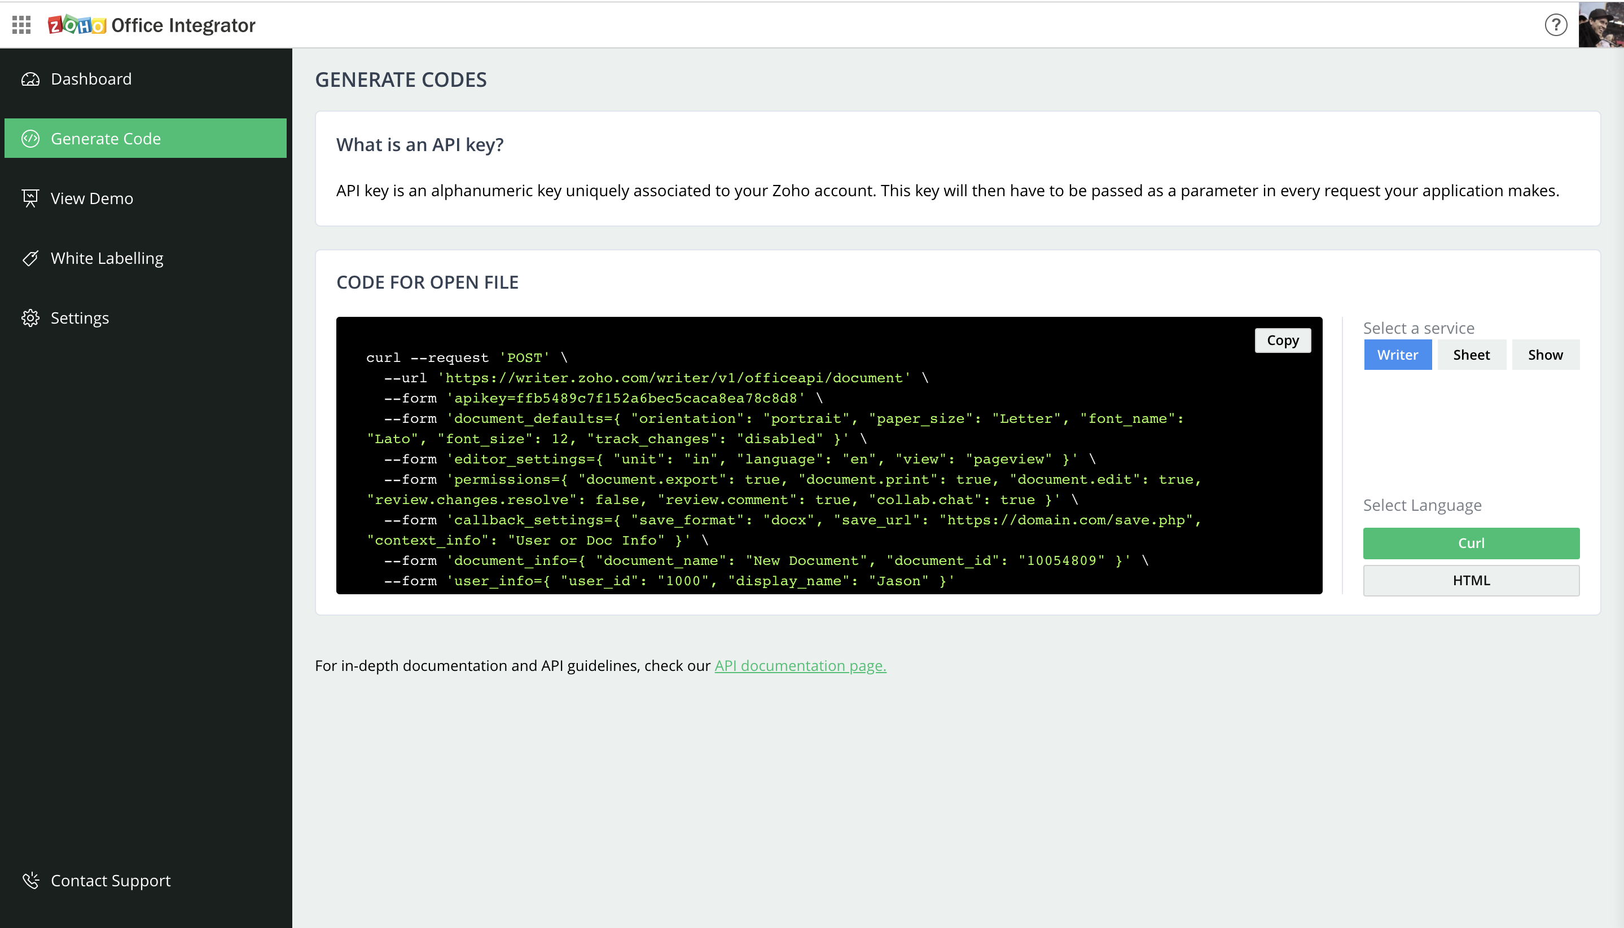
Task: Click the GENERATE CODES heading
Action: pyautogui.click(x=401, y=79)
